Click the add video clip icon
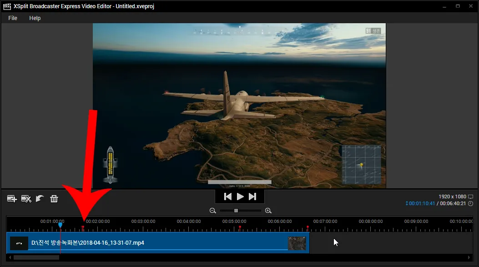The width and height of the screenshot is (479, 267). point(12,199)
